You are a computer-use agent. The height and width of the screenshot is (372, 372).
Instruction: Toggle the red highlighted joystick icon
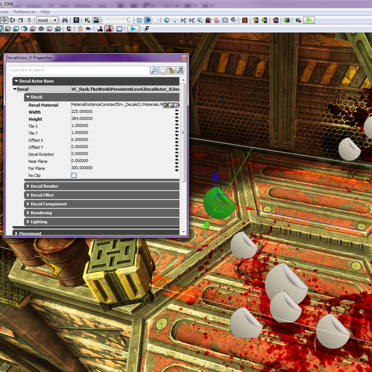tap(108, 29)
